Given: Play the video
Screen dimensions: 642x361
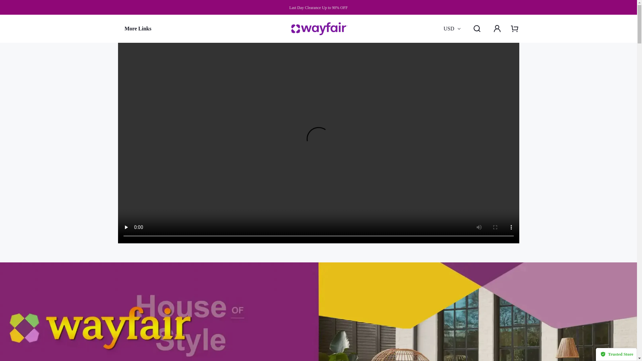Looking at the screenshot, I should pos(126,227).
